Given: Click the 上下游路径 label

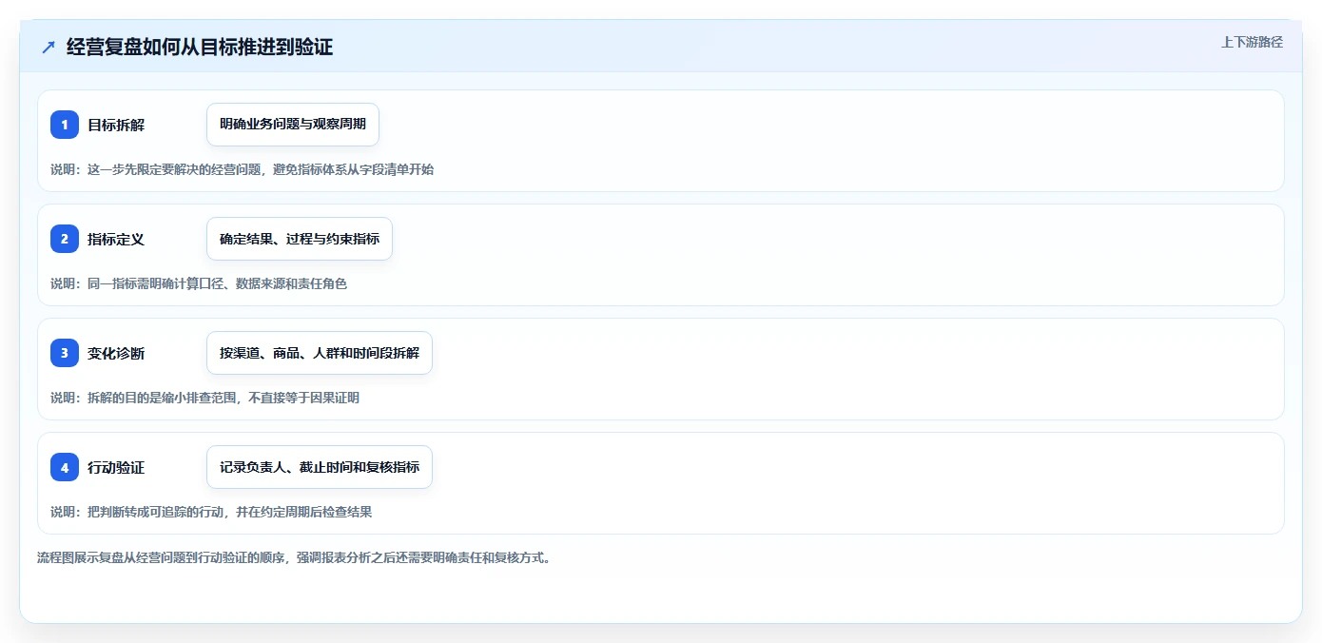Looking at the screenshot, I should (x=1252, y=42).
